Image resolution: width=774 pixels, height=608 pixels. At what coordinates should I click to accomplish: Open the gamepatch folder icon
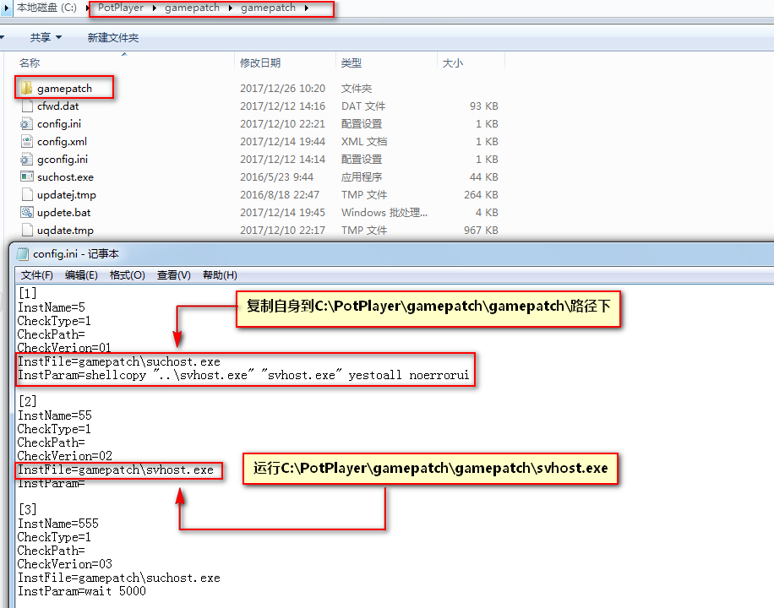[26, 89]
